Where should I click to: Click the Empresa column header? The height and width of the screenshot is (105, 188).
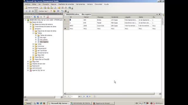[x=104, y=17]
